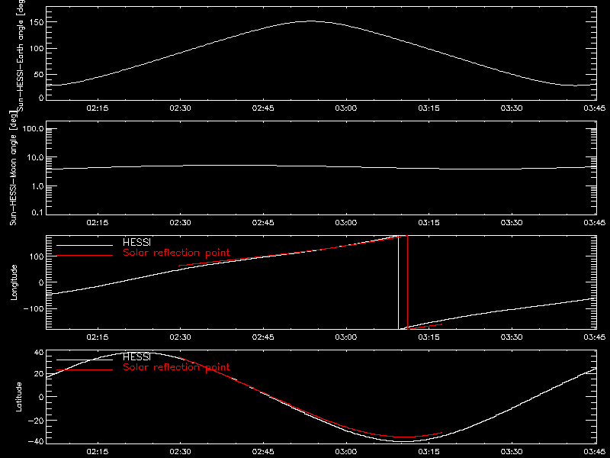
Task: Click the 150 tick label on Earth angle axis
Action: 37,23
